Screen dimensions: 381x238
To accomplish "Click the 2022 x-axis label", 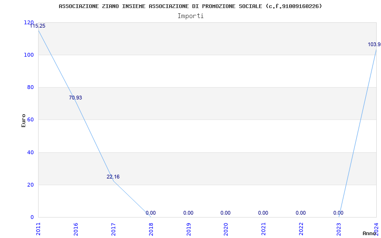I will pyautogui.click(x=301, y=229).
